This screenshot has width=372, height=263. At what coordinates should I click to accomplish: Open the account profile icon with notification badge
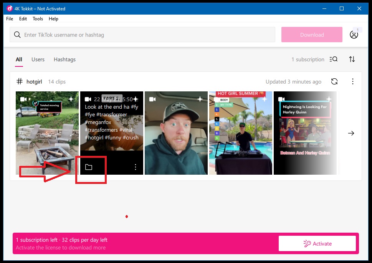tap(354, 34)
